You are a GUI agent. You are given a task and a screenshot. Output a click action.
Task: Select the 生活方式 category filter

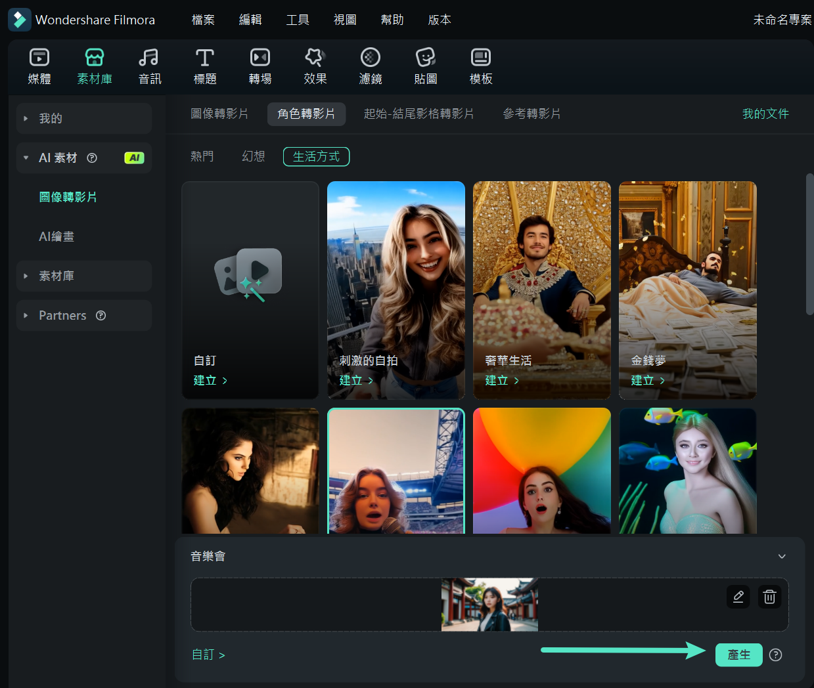click(316, 156)
